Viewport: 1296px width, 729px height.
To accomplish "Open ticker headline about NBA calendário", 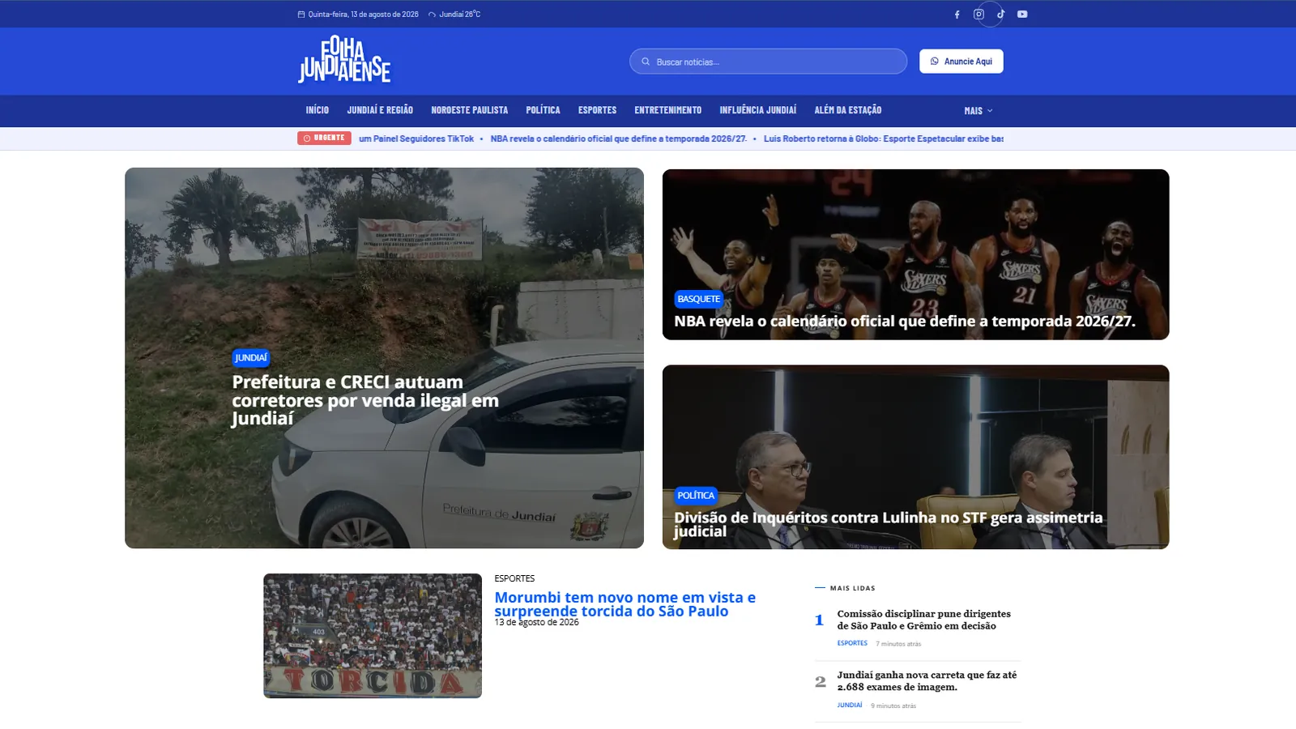I will [x=618, y=139].
